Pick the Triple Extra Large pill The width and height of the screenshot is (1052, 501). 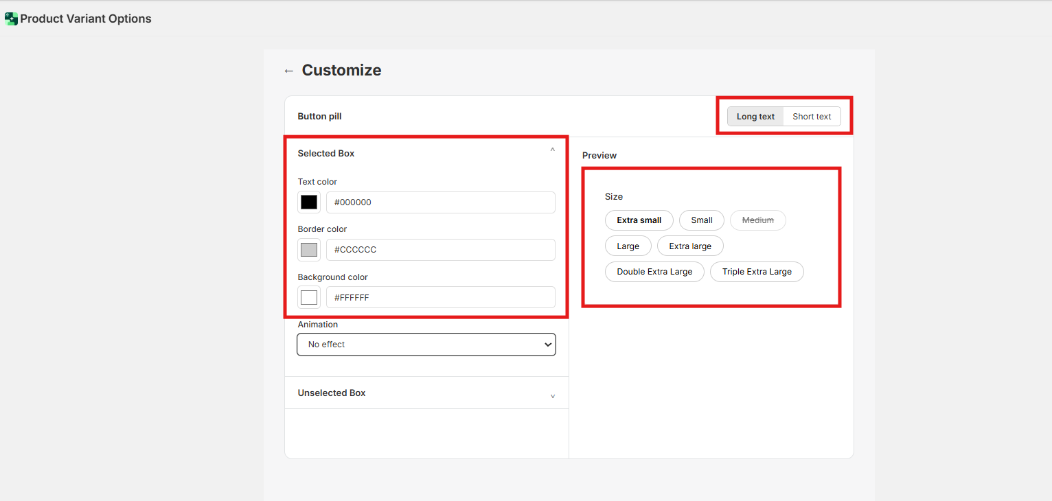coord(757,272)
